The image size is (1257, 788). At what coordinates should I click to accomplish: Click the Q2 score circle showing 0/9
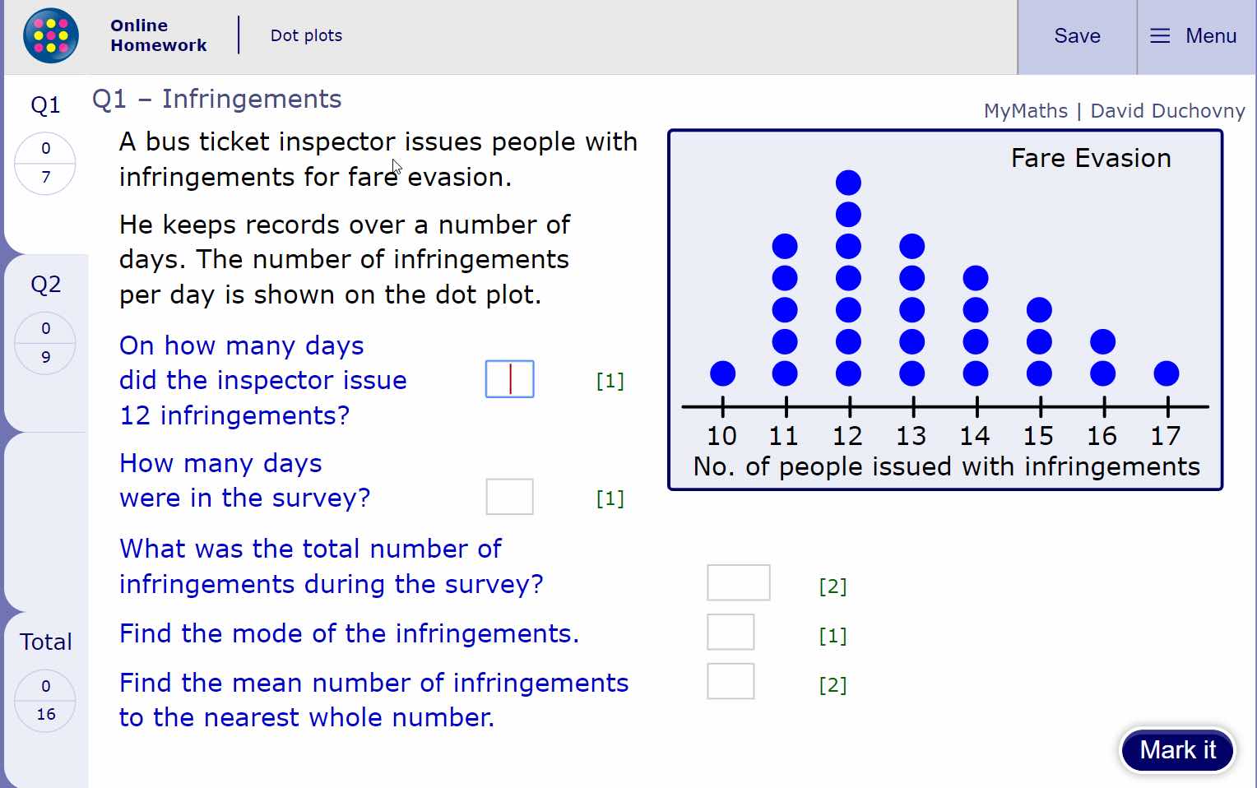(x=45, y=342)
